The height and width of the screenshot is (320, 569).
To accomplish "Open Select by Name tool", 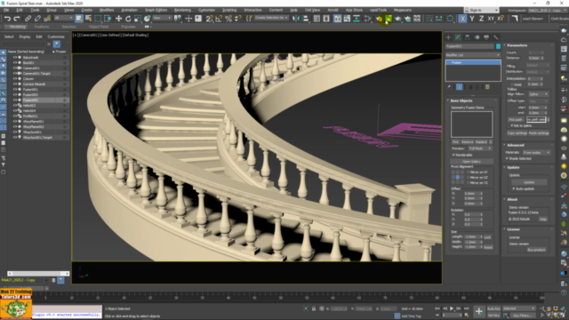I will click(88, 19).
